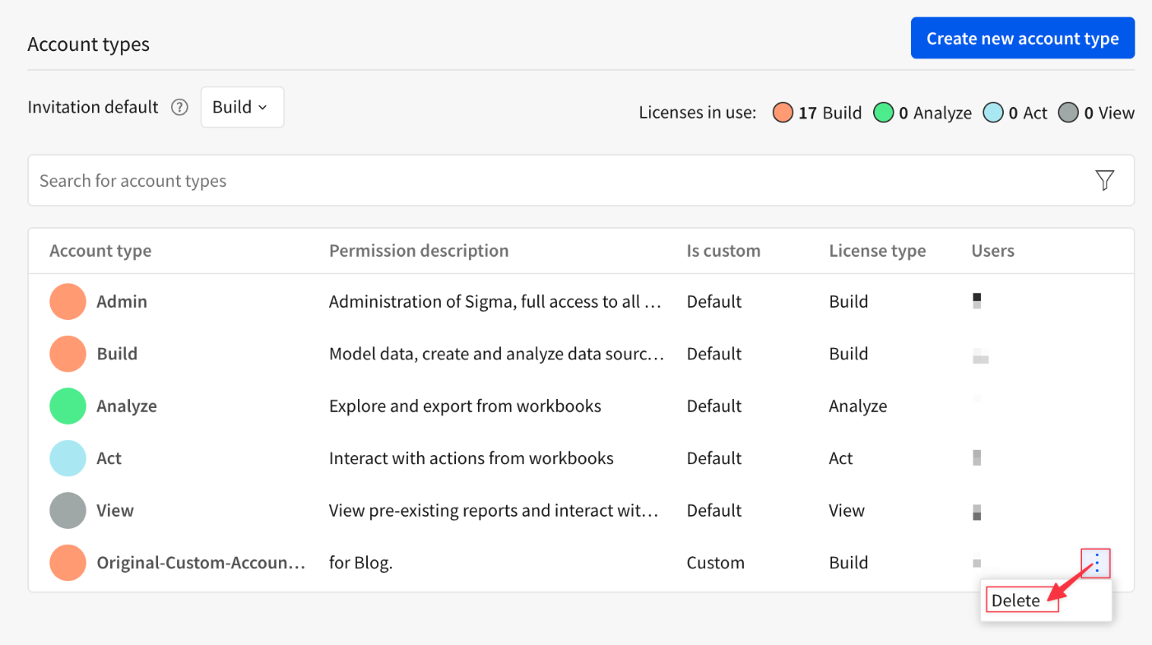
Task: Click the filter funnel icon
Action: pos(1105,180)
